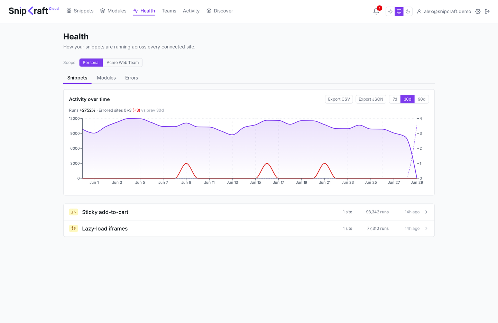Export chart data as JSON
Image resolution: width=498 pixels, height=323 pixels.
[x=371, y=99]
